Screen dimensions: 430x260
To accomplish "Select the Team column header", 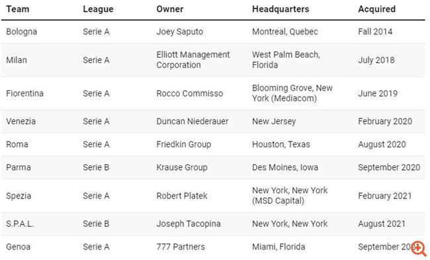I will (x=18, y=9).
